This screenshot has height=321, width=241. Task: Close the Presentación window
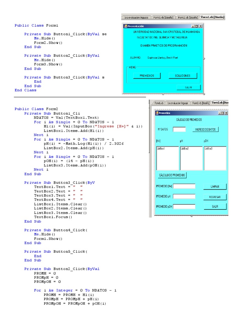[x=201, y=26]
